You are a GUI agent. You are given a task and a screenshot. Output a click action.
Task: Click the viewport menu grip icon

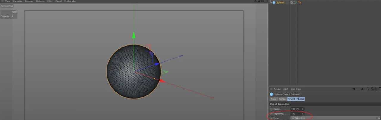coord(2,1)
